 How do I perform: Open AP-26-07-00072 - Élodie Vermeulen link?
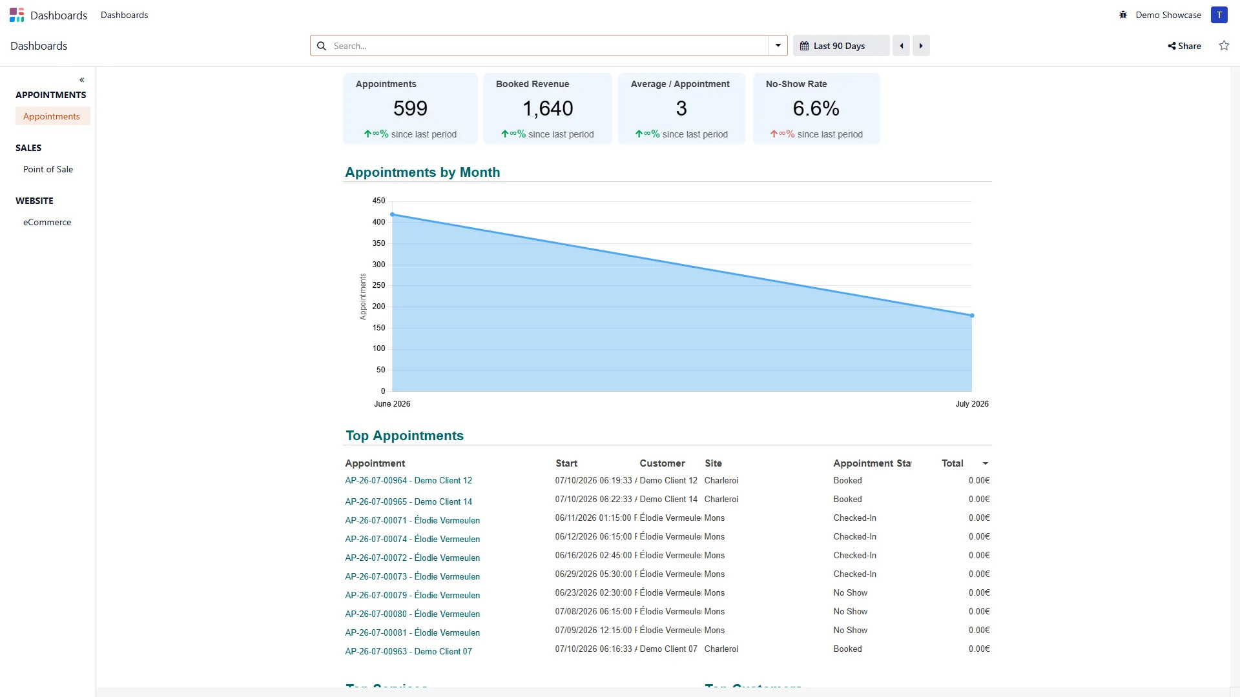coord(412,558)
